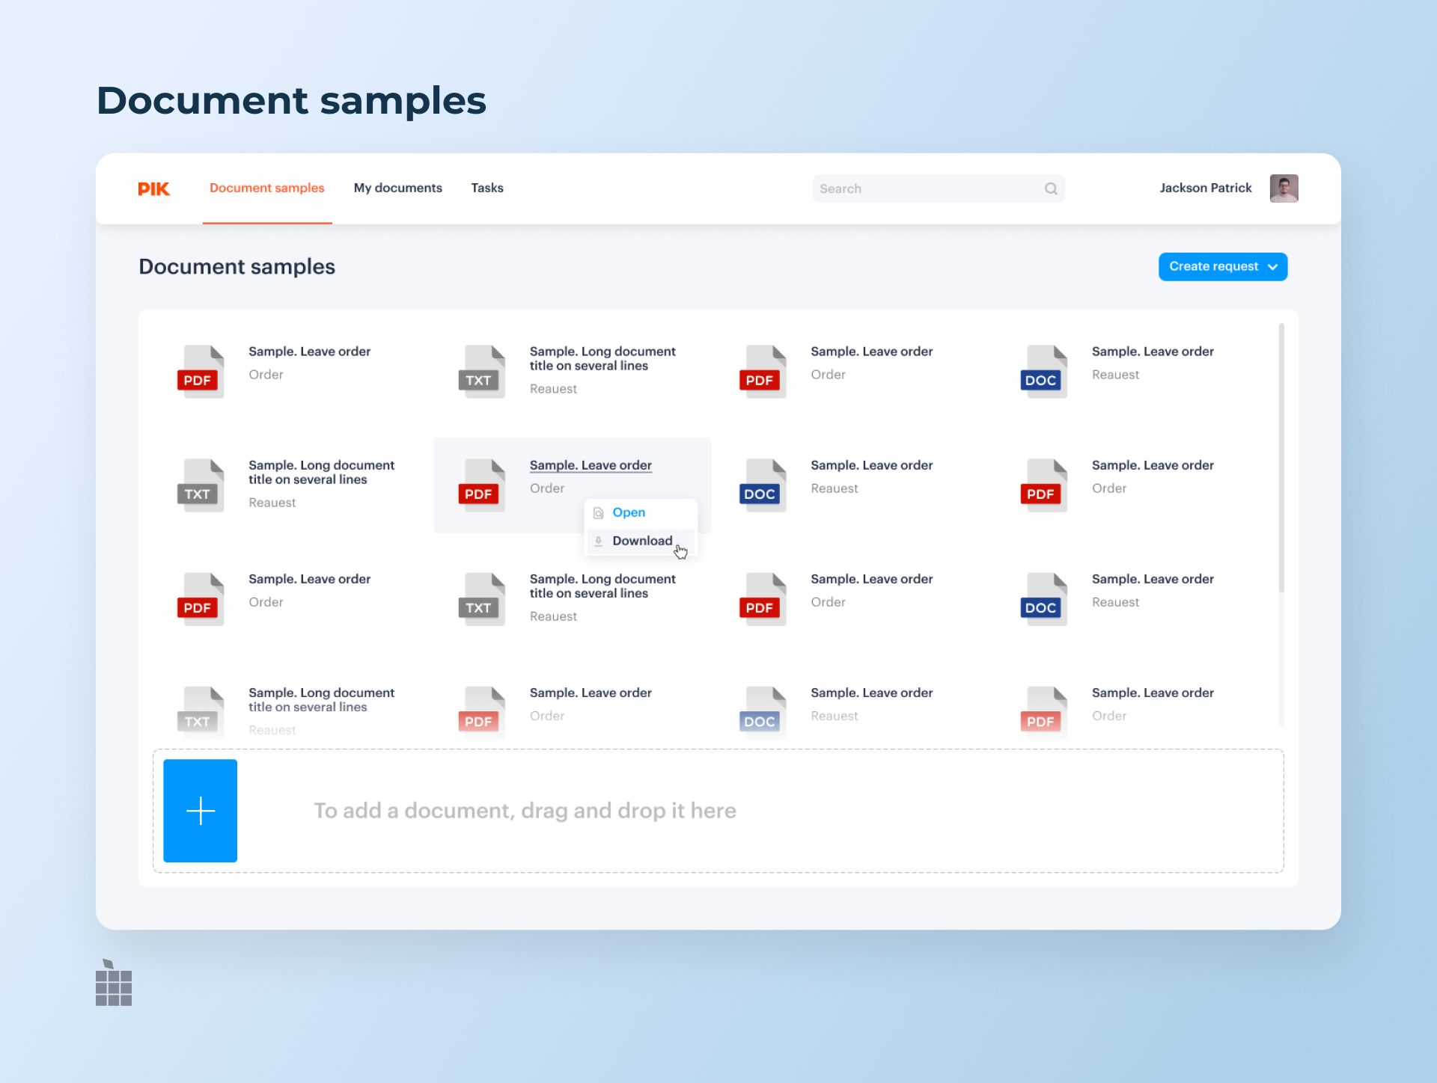Open first-row Long document title TXT sample
The height and width of the screenshot is (1083, 1437).
(602, 358)
